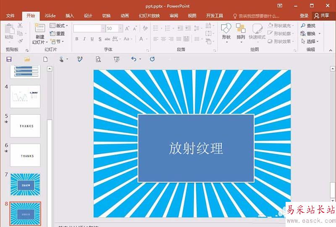Open the Section dropdown
Image resolution: width=336 pixels, height=227 pixels.
pyautogui.click(x=57, y=41)
